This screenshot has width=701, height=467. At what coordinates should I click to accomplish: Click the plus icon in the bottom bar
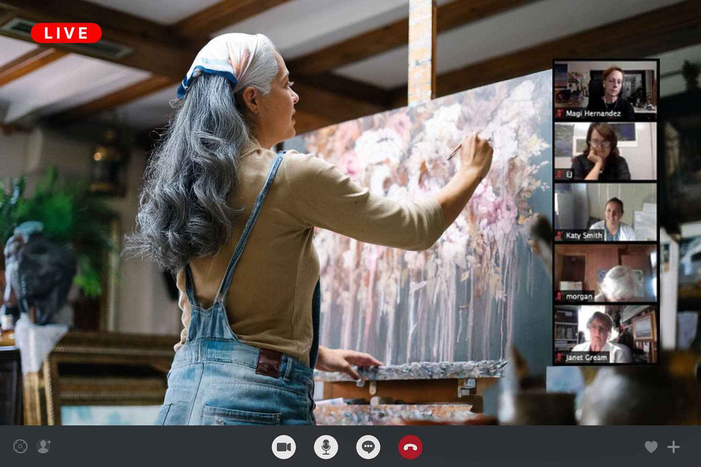[x=673, y=447]
